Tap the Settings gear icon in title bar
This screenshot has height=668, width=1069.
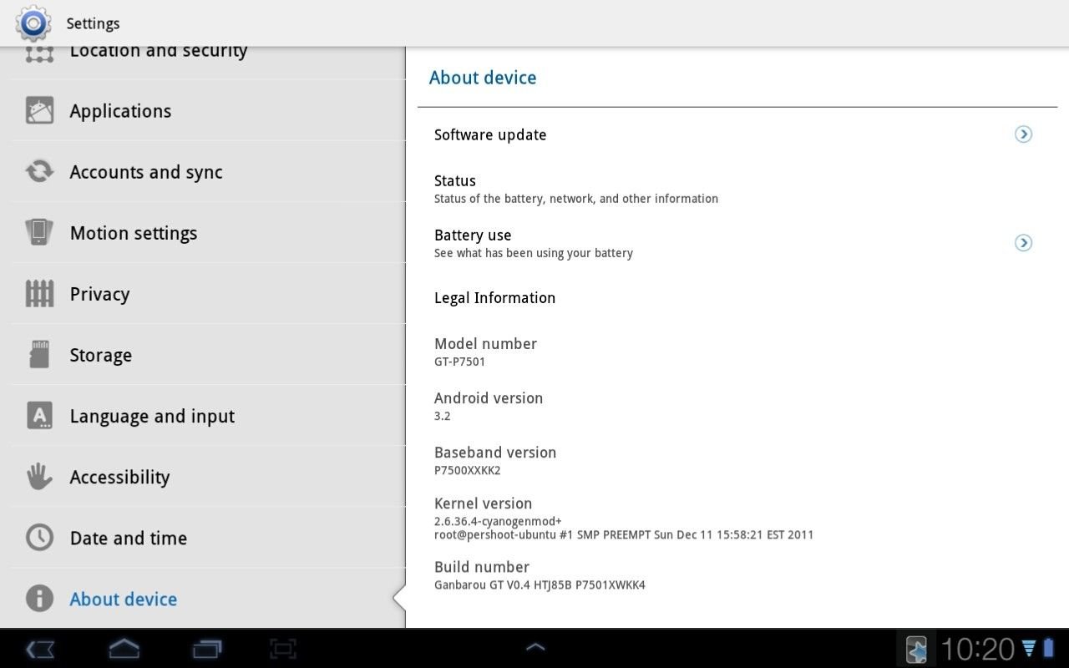point(33,23)
